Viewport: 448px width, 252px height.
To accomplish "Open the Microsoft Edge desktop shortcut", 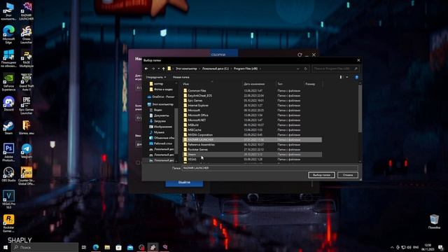I will pos(8,34).
